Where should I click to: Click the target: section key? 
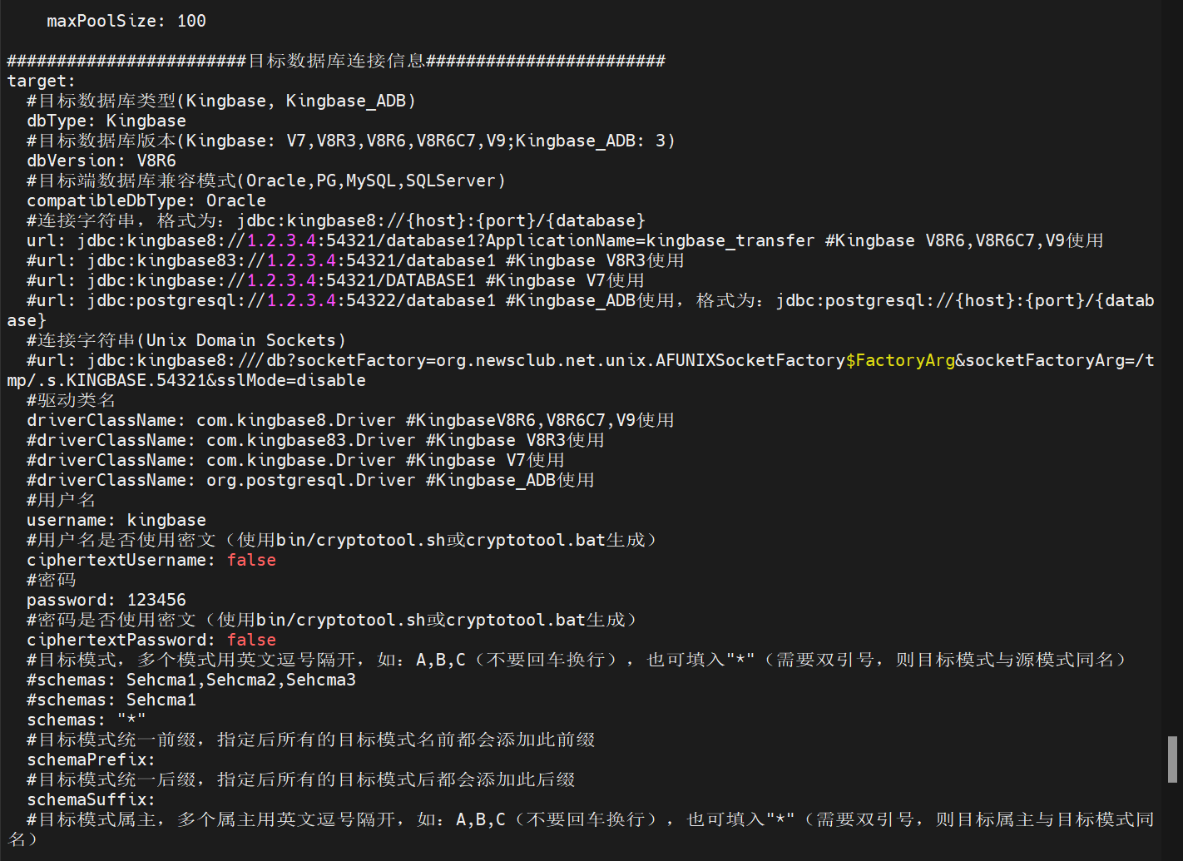coord(41,81)
